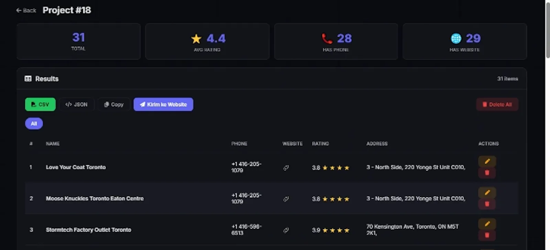Open website link icon for Stormtech

(x=286, y=230)
